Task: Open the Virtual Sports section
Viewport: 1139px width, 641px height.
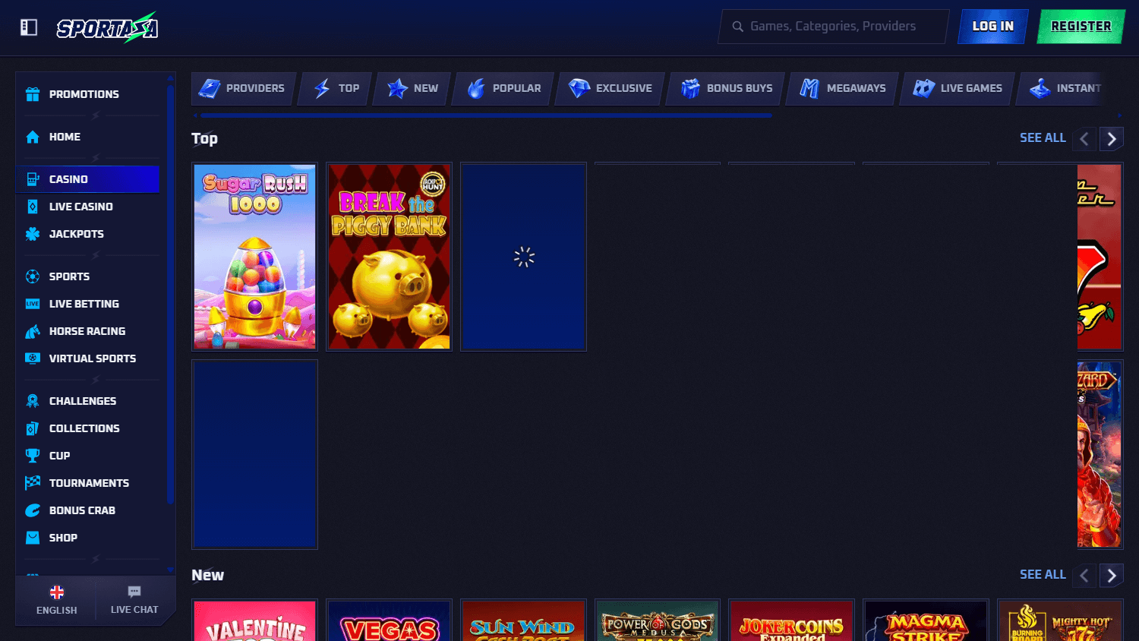Action: tap(93, 358)
